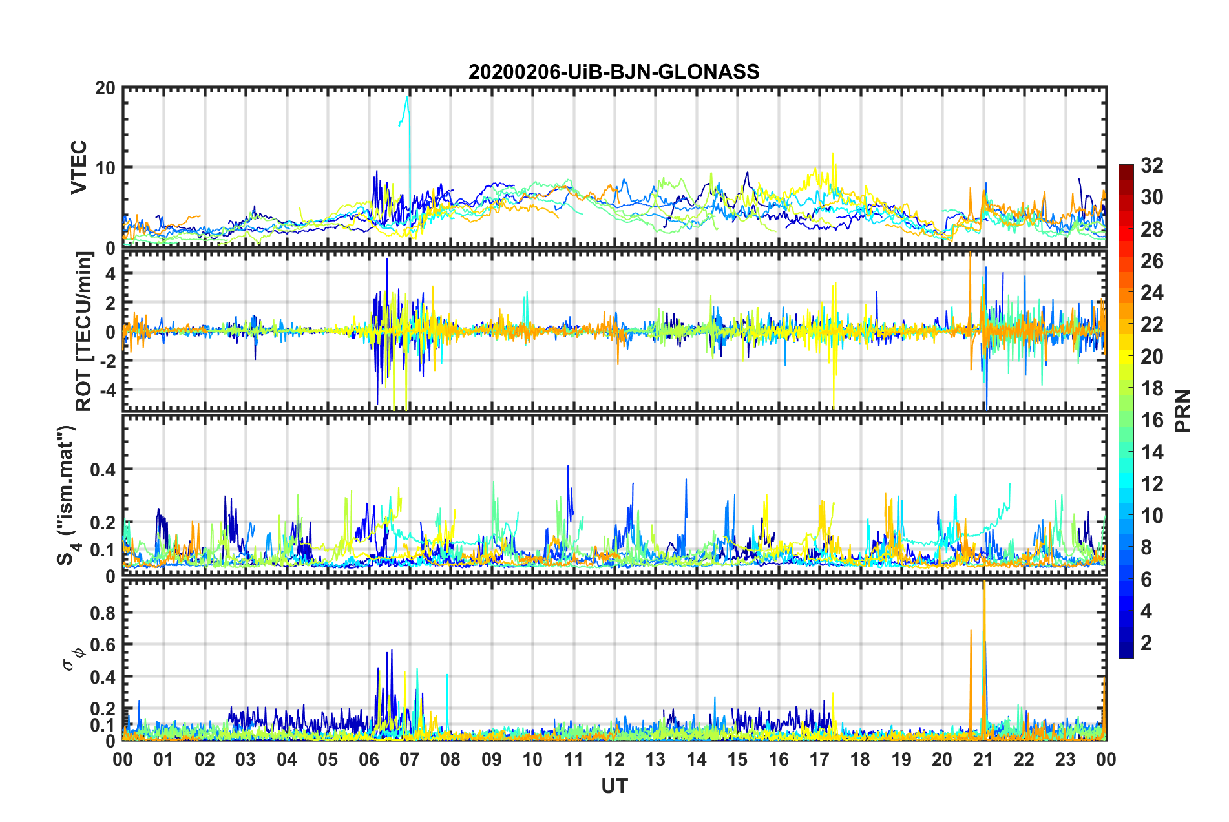This screenshot has width=1229, height=822.
Task: Click the VTEC y-axis label
Action: coord(79,167)
